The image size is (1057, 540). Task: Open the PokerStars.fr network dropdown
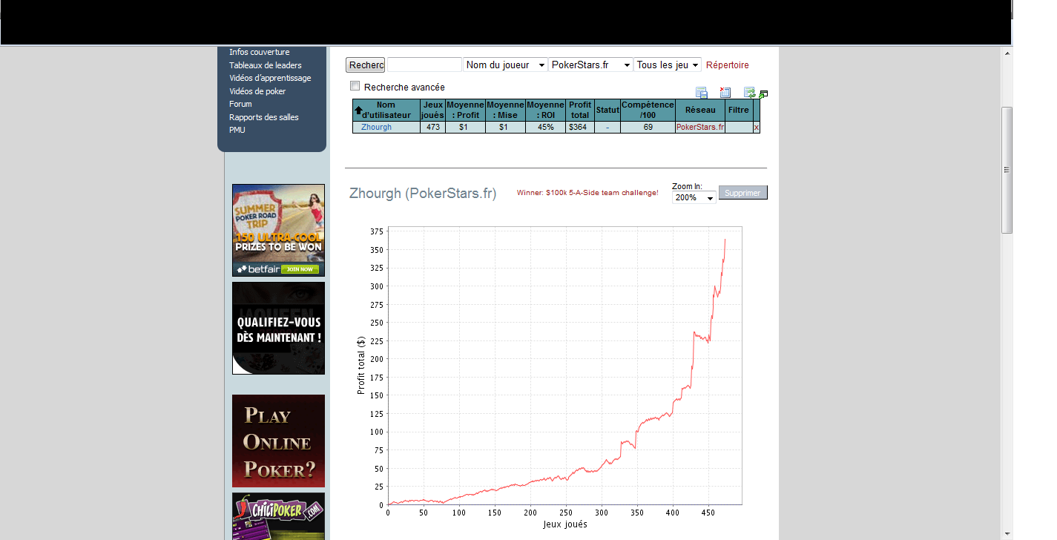click(591, 65)
